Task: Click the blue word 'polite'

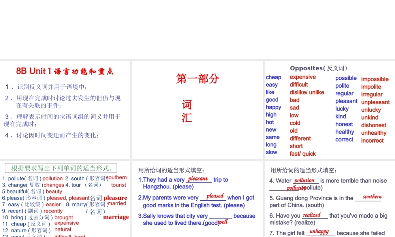Action: tap(342, 86)
